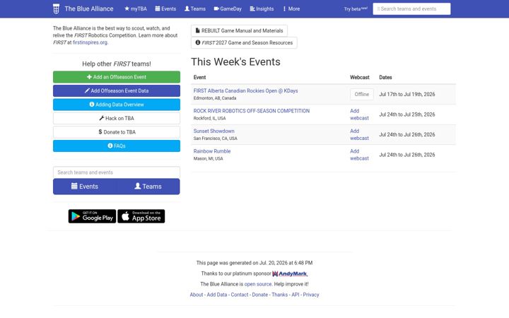This screenshot has width=509, height=318.
Task: Open the Privacy footer link
Action: [311, 295]
